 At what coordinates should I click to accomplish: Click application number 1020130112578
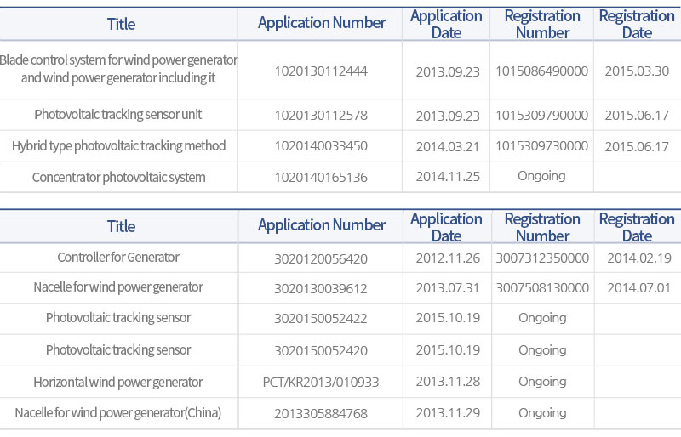pos(321,115)
